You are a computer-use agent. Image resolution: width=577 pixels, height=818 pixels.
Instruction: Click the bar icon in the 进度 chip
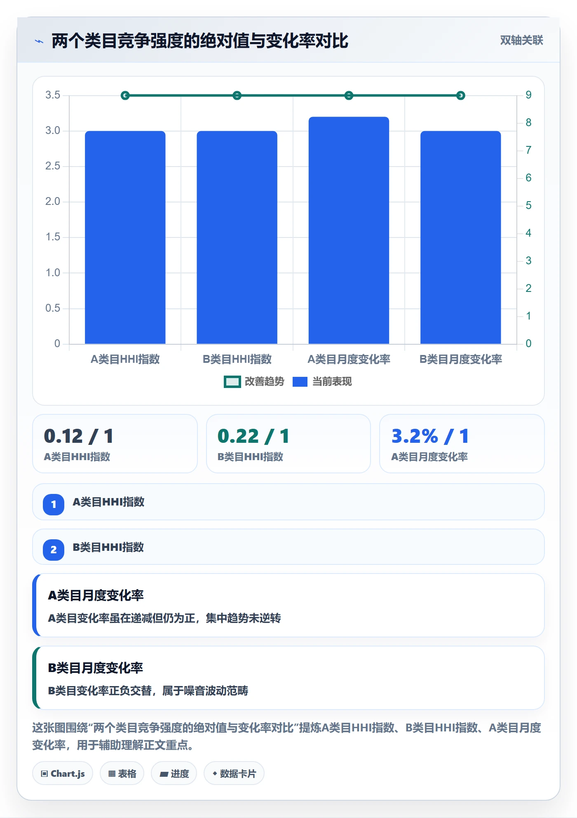pos(164,774)
